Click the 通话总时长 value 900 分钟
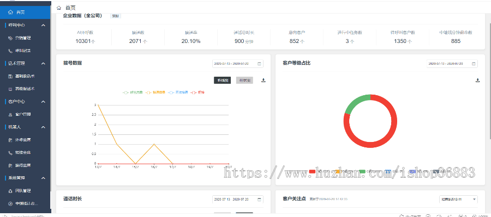The height and width of the screenshot is (217, 491). click(x=244, y=41)
